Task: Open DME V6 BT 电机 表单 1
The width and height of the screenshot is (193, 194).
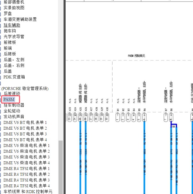Action: point(25,123)
